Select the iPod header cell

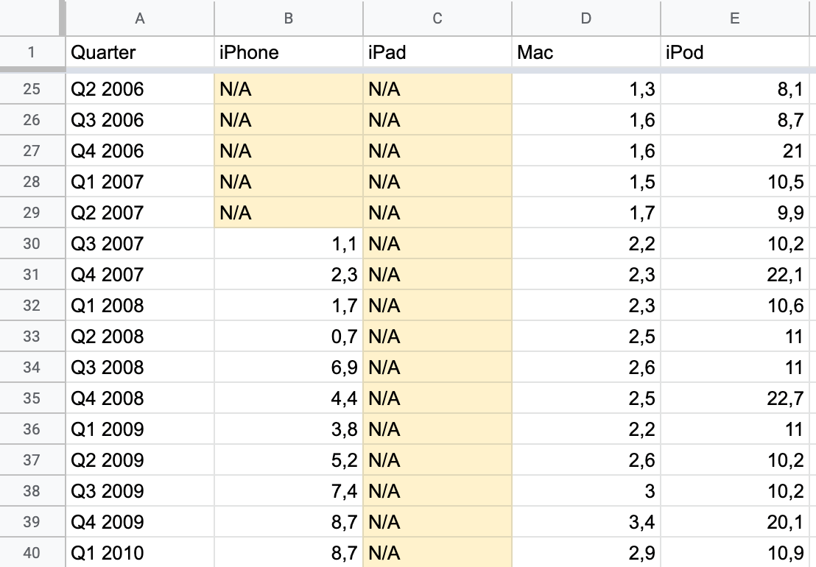(x=735, y=52)
